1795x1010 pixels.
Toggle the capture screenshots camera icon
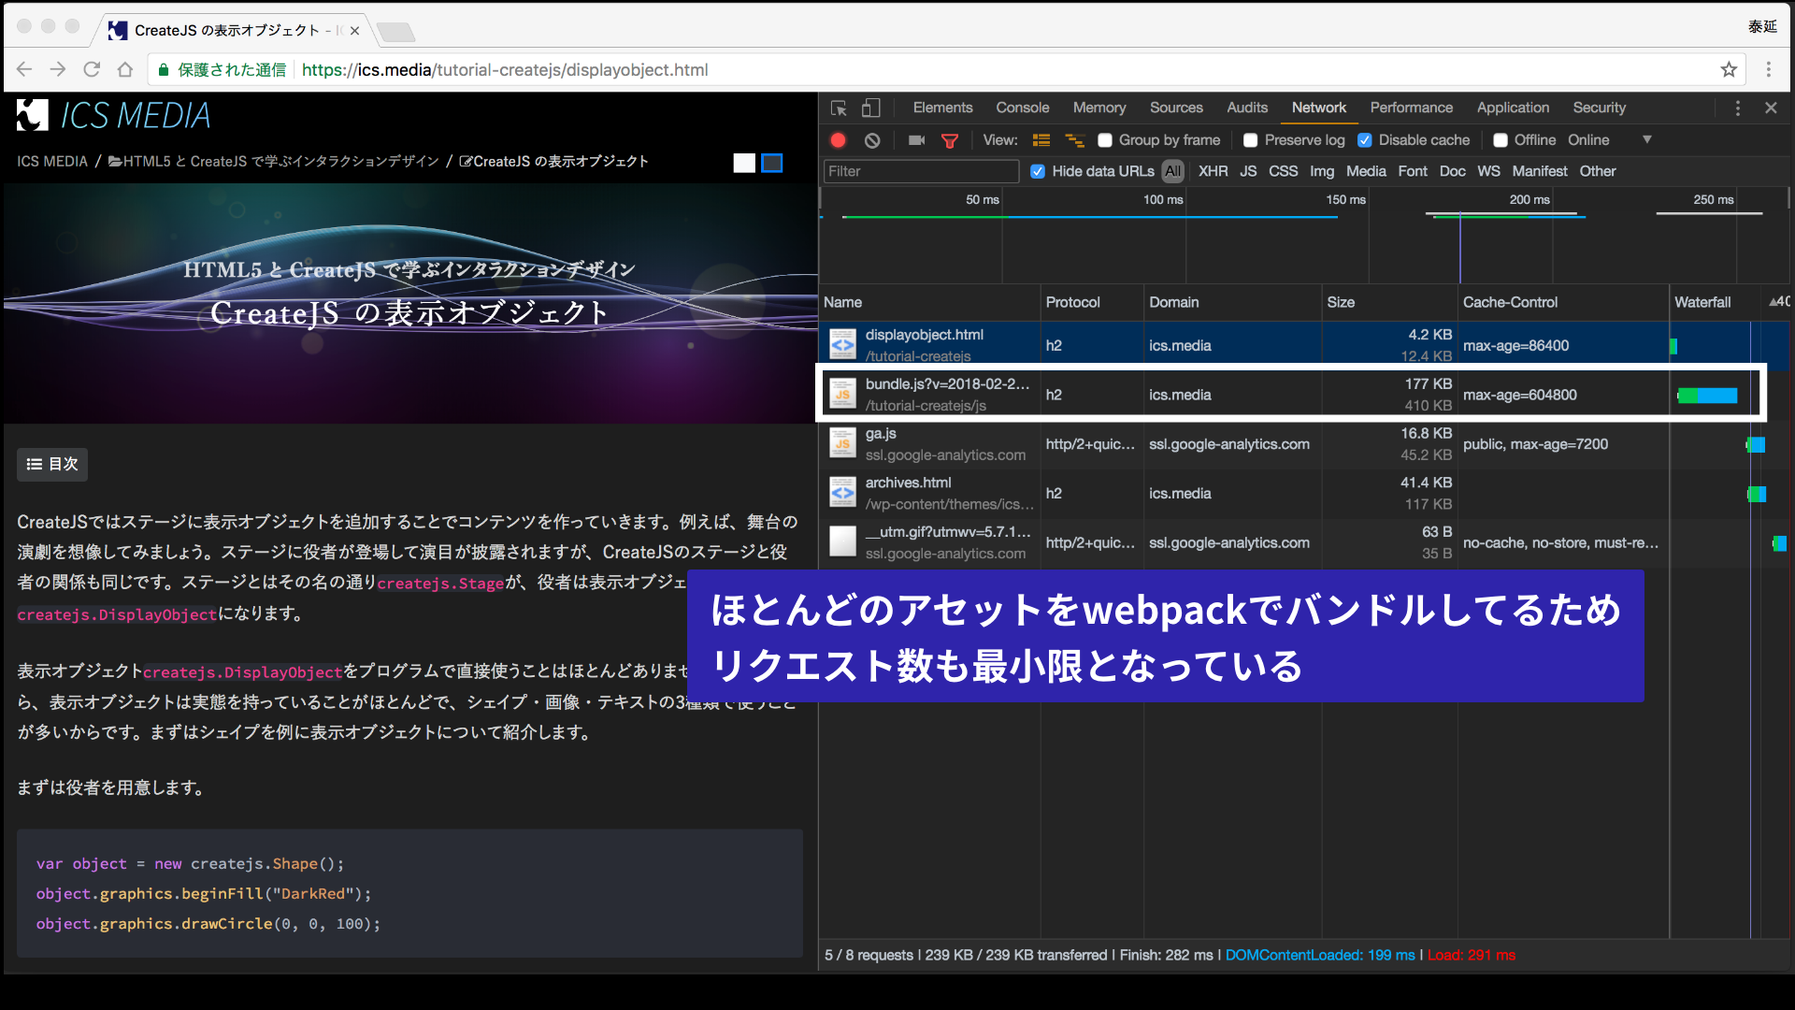pyautogui.click(x=916, y=140)
